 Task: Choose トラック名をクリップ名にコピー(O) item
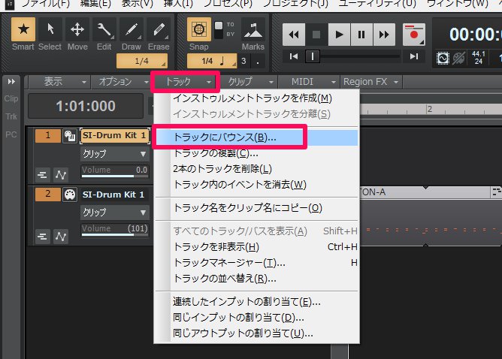(x=257, y=208)
